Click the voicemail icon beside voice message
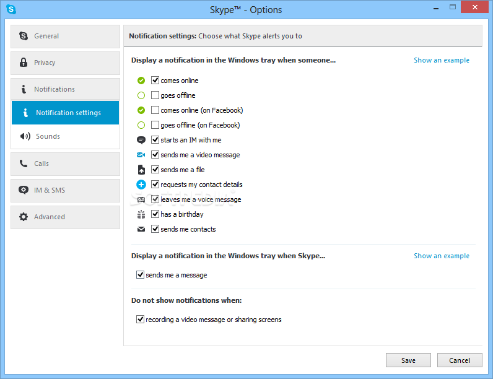Viewport: 493px width, 379px height. [141, 199]
